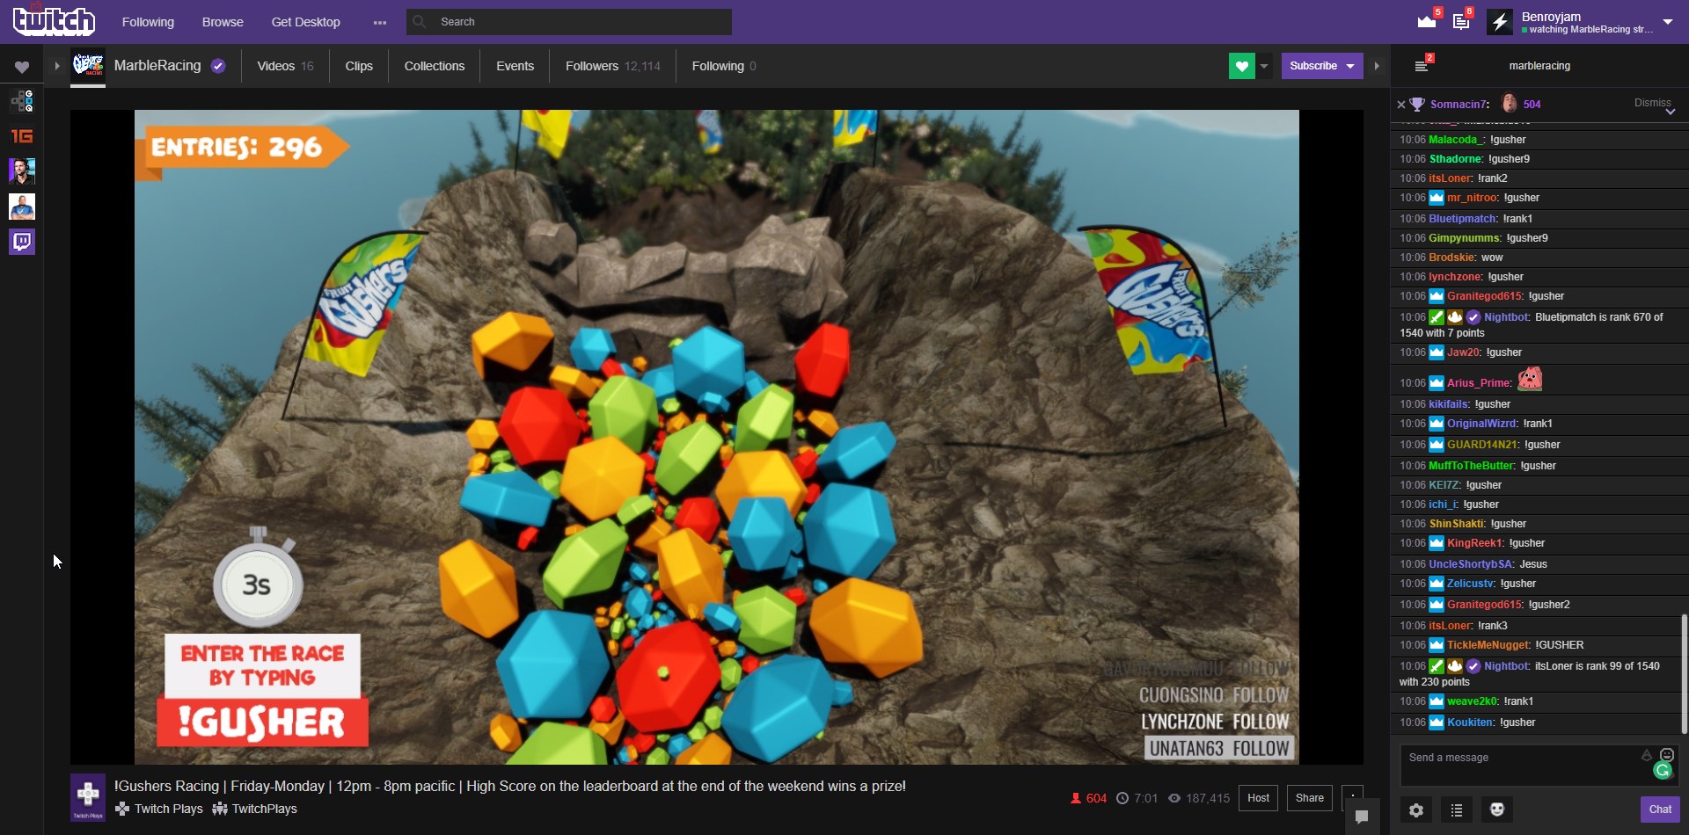Open the notifications icon beside the crown

click(x=1461, y=21)
